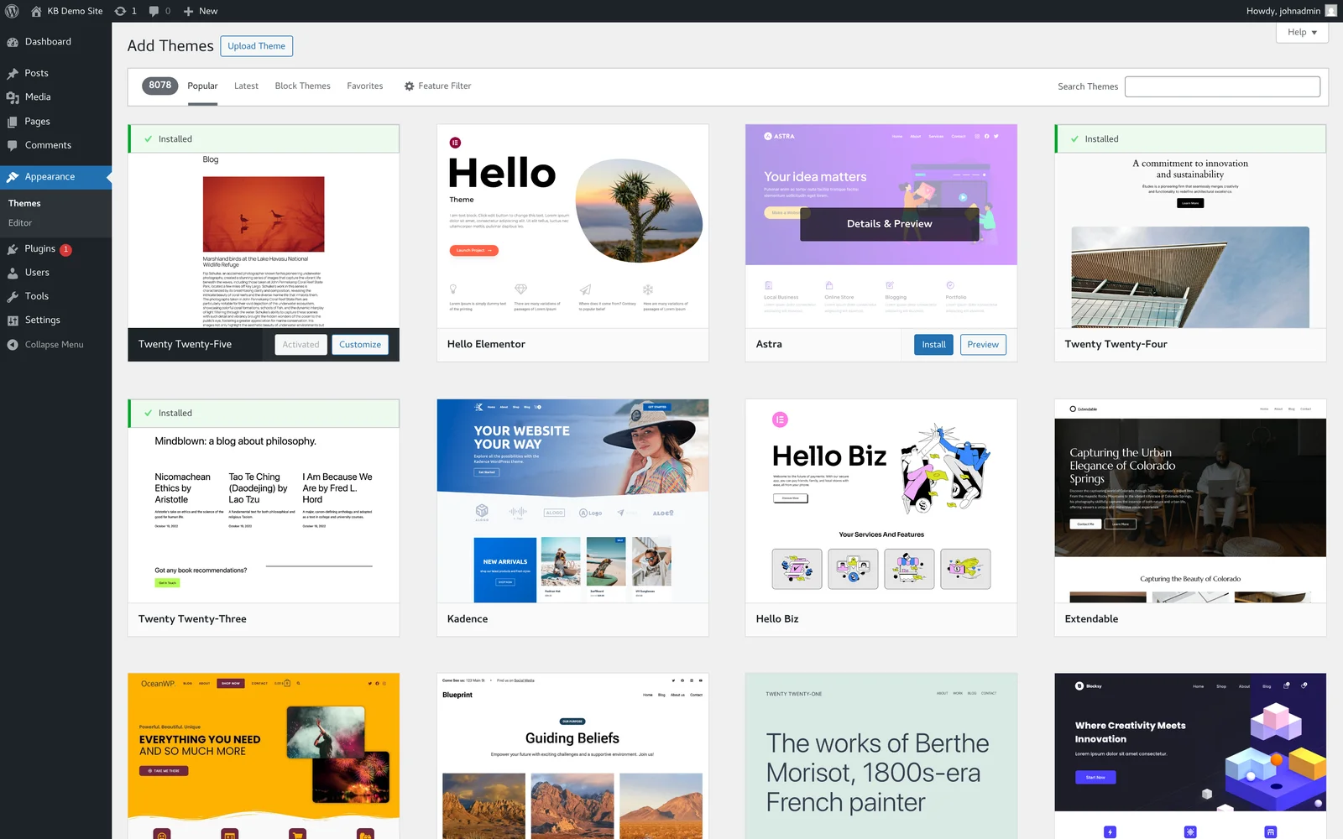Image resolution: width=1343 pixels, height=839 pixels.
Task: Click the Activated button on Twenty Twenty-Five
Action: (x=300, y=345)
